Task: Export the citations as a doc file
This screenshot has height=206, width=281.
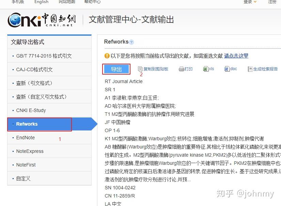Action: tap(231, 68)
